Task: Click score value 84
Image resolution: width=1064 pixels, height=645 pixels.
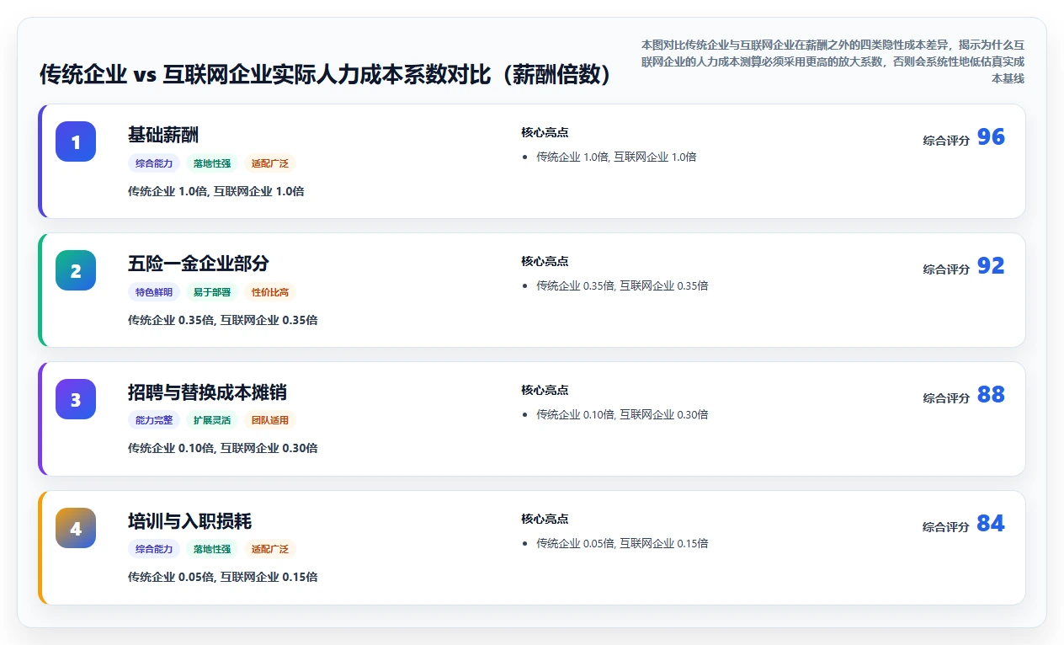Action: tap(991, 524)
